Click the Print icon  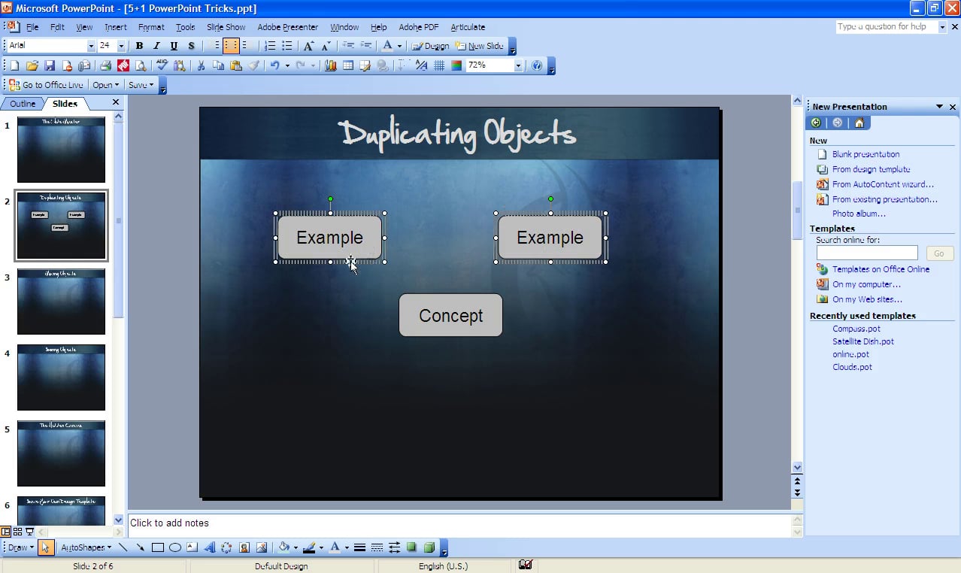click(105, 66)
